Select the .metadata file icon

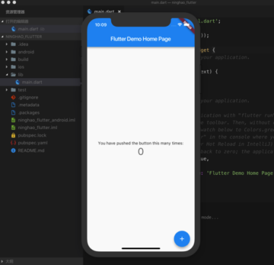[13, 105]
